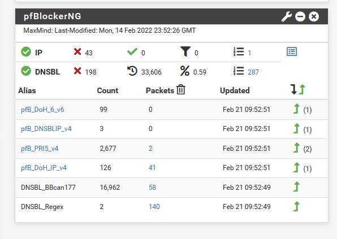Click the green up arrow for pfB_PRI5_v4
The image size is (337, 239).
296,147
